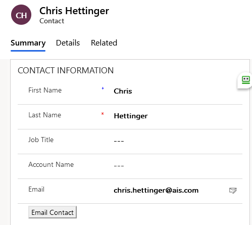Click the blue recommended plus for First Name
Image resolution: width=252 pixels, height=225 pixels.
pyautogui.click(x=103, y=88)
